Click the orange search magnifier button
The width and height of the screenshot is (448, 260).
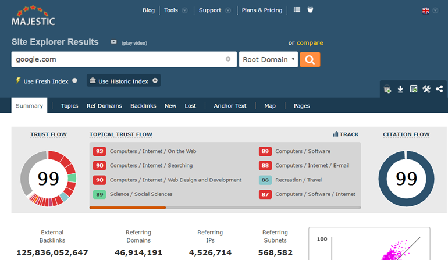tap(310, 59)
